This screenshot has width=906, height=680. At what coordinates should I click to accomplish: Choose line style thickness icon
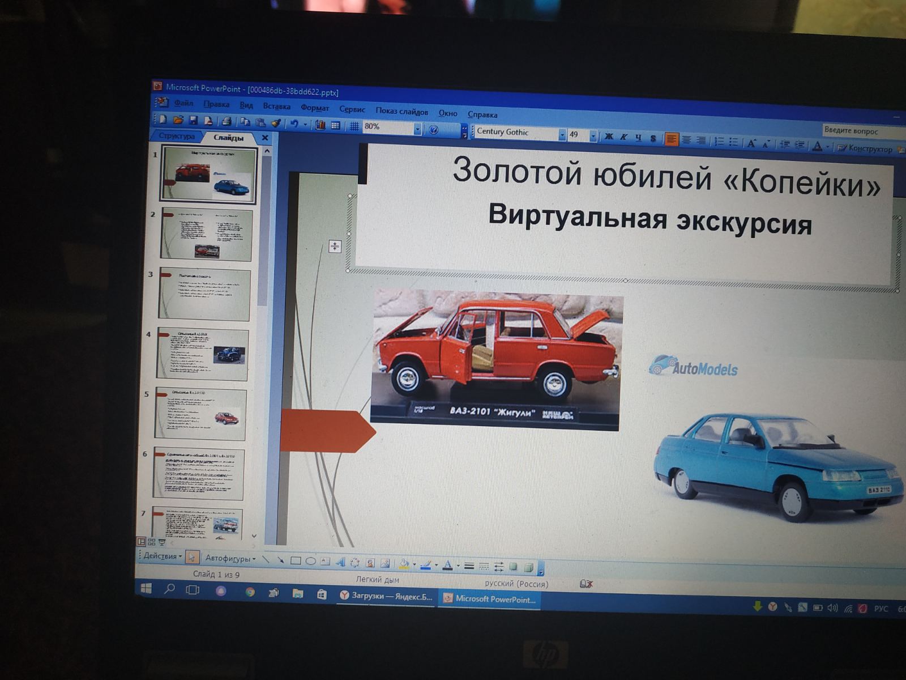pos(469,566)
